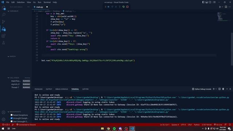233x131 pixels.
Task: Open editor More Actions ellipsis
Action: tap(230, 7)
